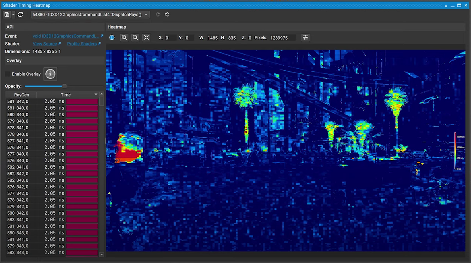
Task: Click the heatmap info icon
Action: pyautogui.click(x=112, y=38)
